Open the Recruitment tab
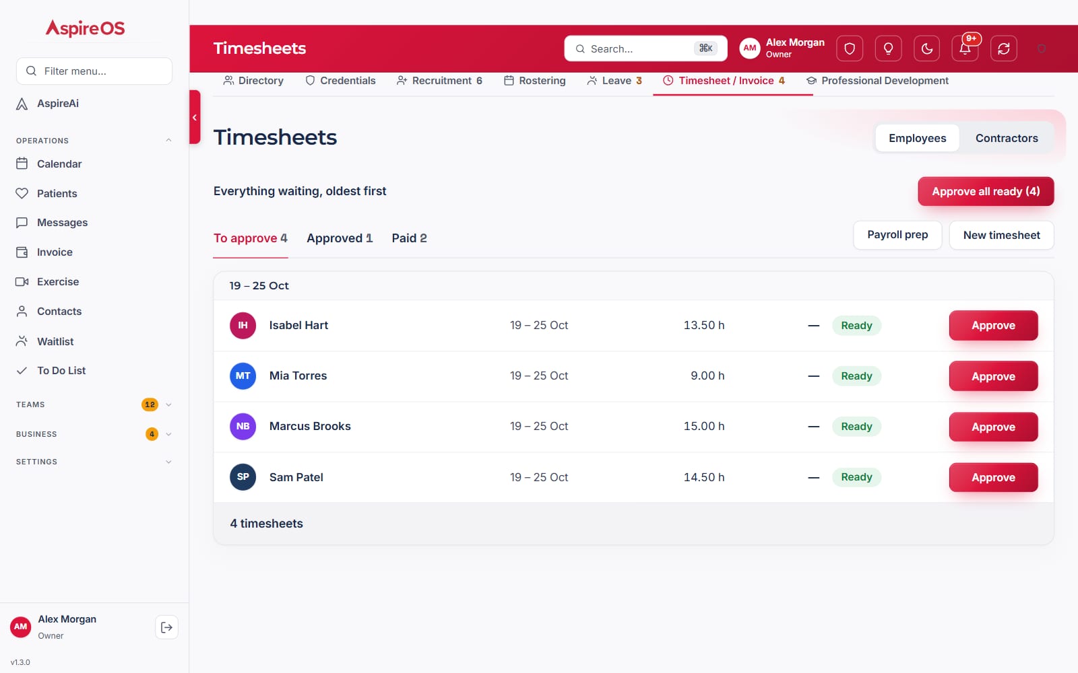Screen dimensions: 1078x673 click(439, 81)
